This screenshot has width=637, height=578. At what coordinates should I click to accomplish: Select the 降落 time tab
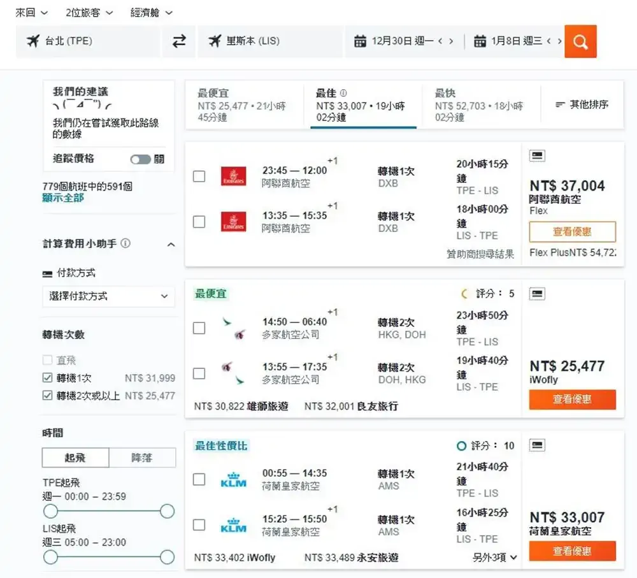tap(142, 458)
